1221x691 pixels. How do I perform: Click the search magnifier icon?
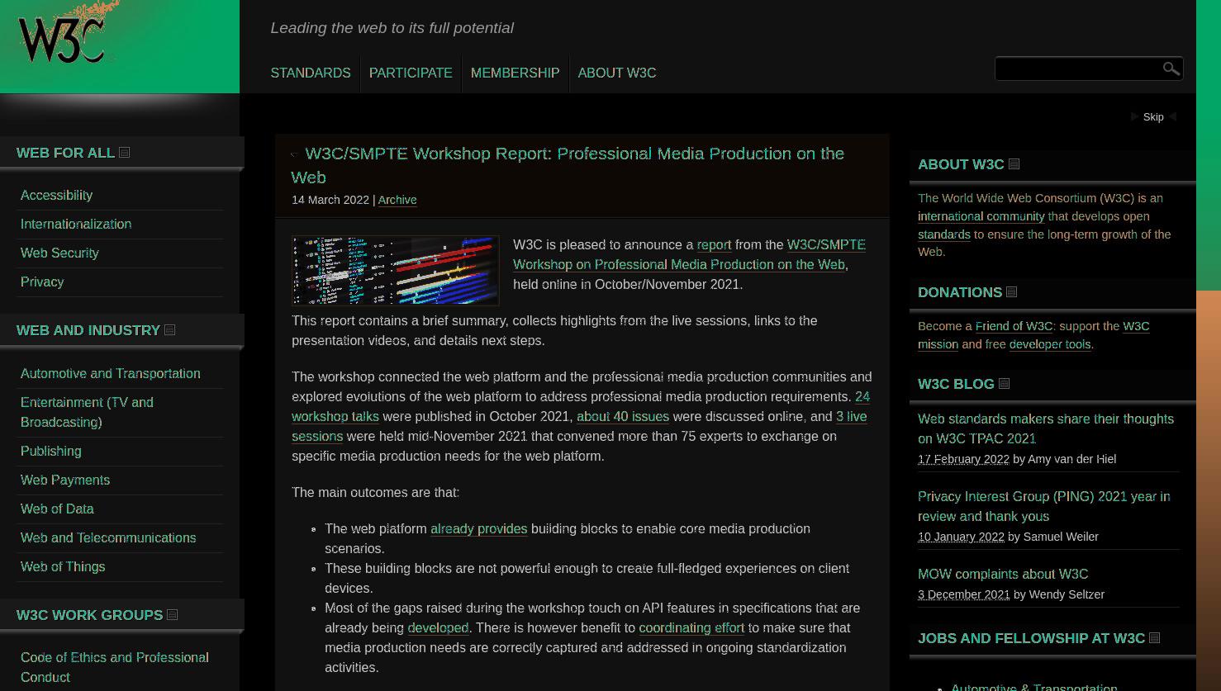1171,69
